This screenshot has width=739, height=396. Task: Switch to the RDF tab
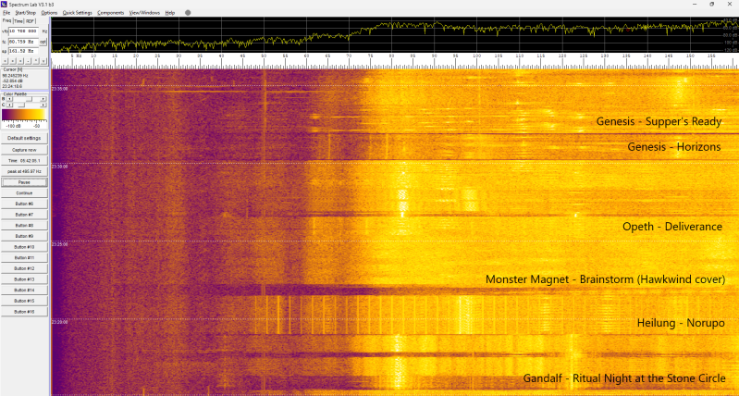31,21
